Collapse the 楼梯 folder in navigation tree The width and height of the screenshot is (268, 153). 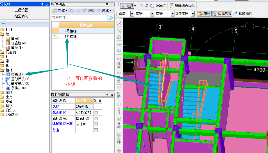[x=2, y=70]
